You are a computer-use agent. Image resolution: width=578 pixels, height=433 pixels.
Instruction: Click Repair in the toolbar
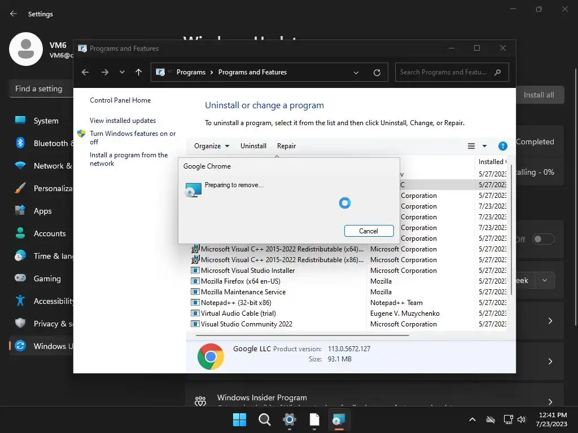click(x=286, y=146)
